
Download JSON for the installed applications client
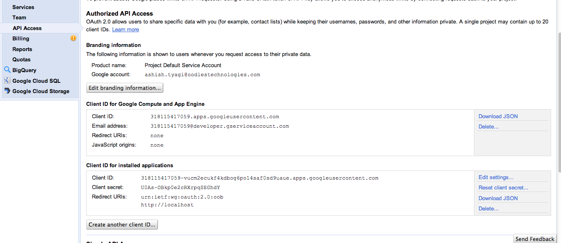tap(498, 198)
